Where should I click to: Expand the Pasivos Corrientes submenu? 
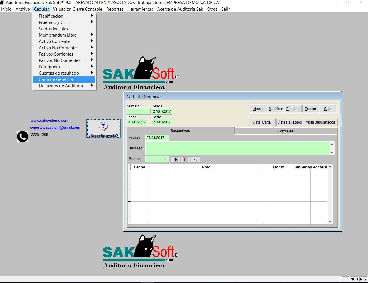tap(64, 54)
